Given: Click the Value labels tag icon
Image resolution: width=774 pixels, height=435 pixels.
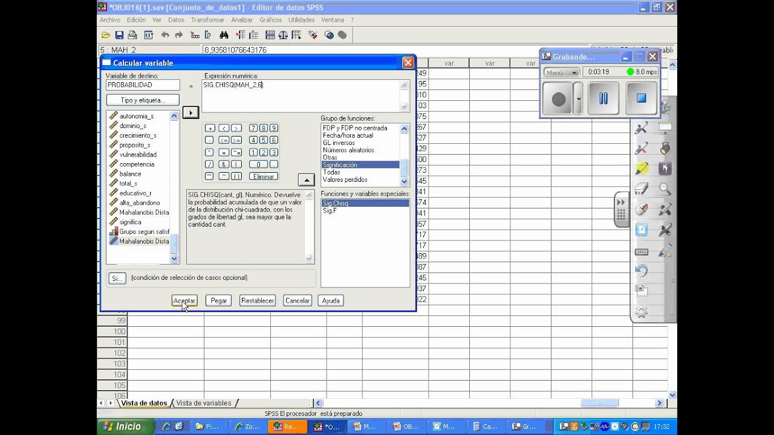Looking at the screenshot, I should 313,35.
